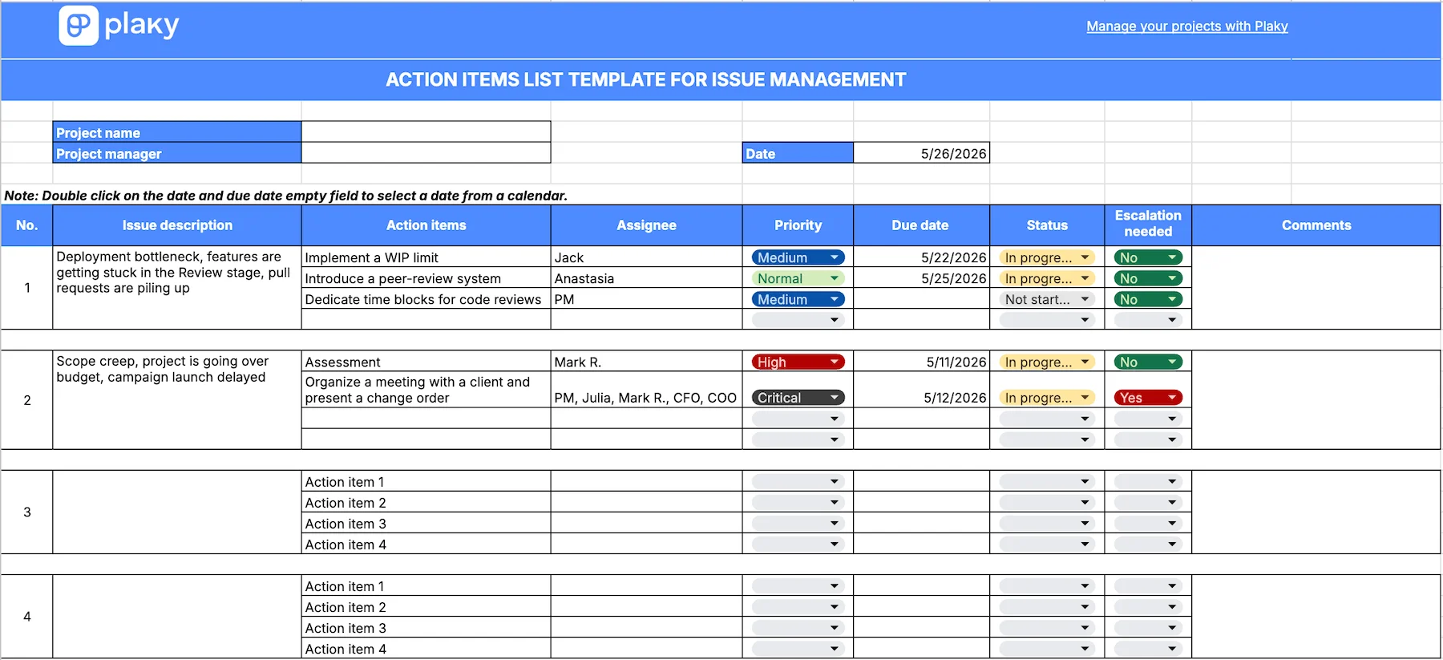Select the Scope creep issue description cell
The image size is (1443, 660).
(x=177, y=399)
